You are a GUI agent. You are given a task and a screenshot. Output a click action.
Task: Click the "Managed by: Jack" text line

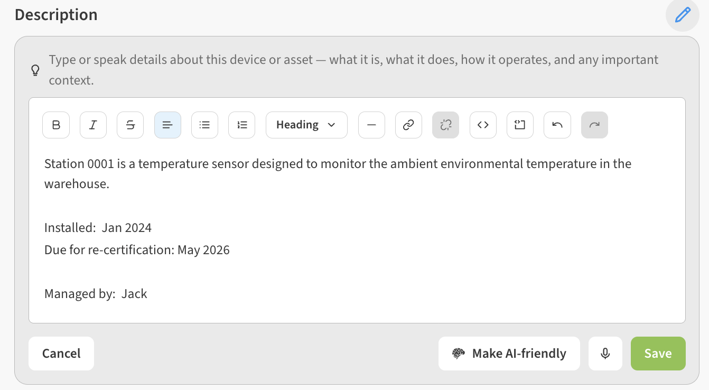click(96, 294)
